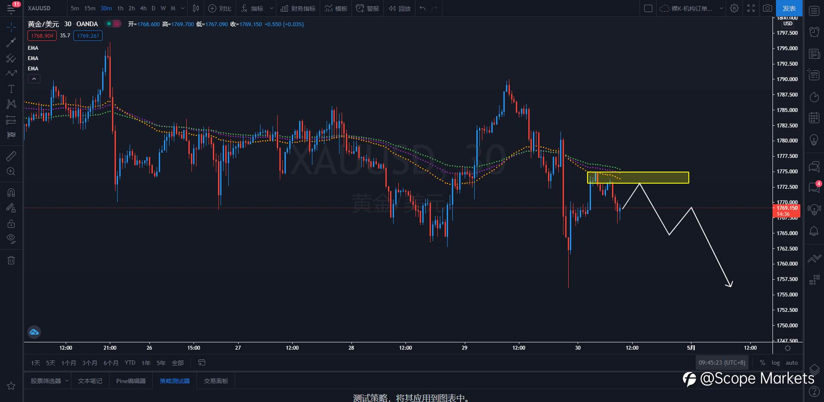Take a chart snapshot with camera icon

(x=768, y=8)
